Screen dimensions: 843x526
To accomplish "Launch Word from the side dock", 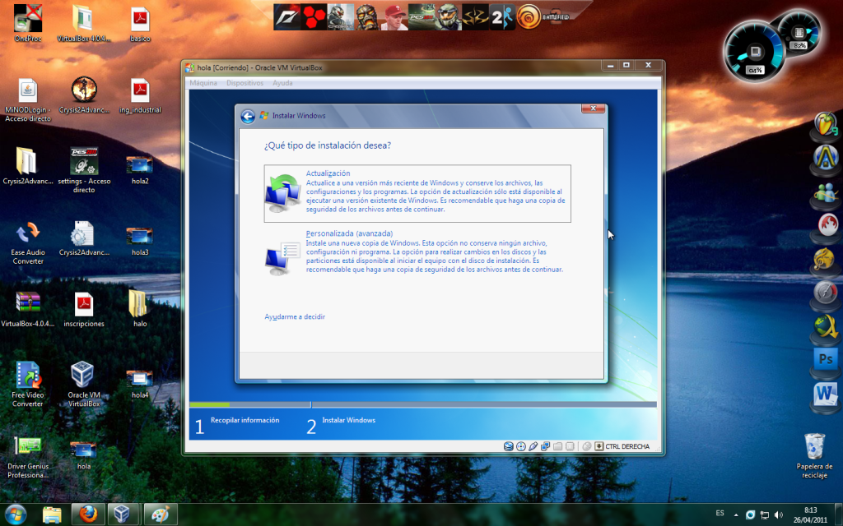I will point(826,395).
